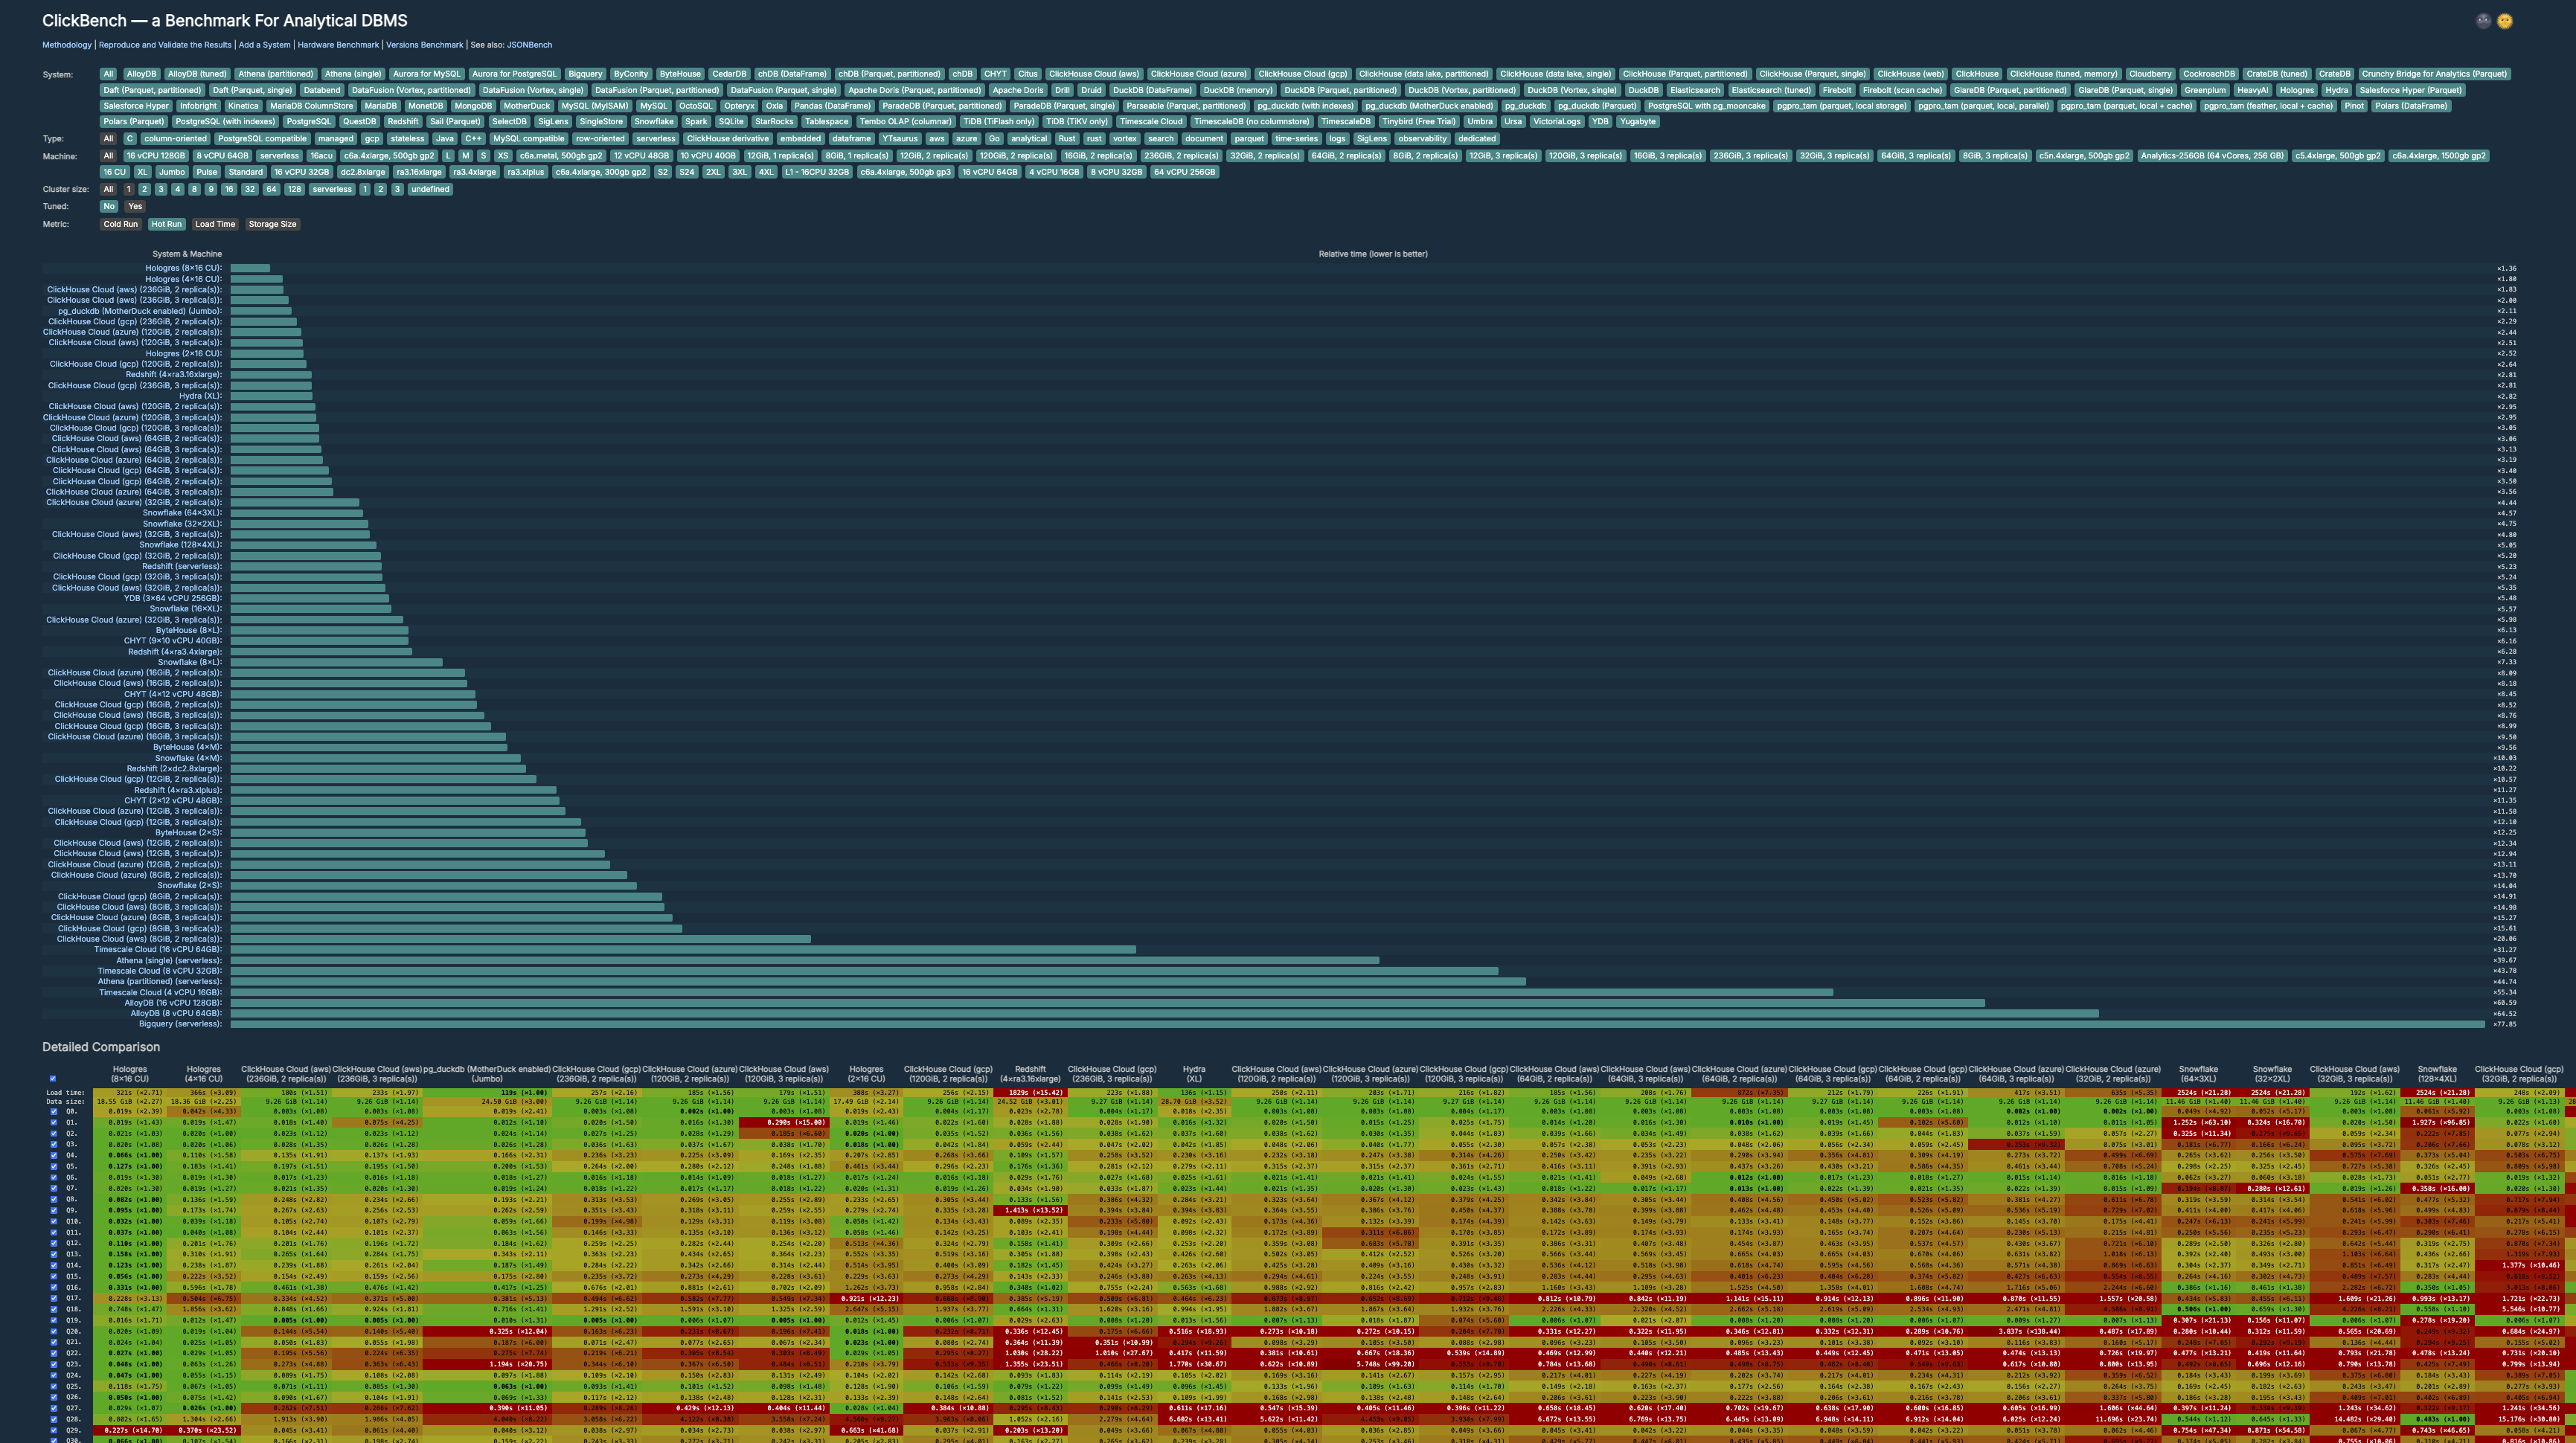Open the JSONBench link

[529, 45]
